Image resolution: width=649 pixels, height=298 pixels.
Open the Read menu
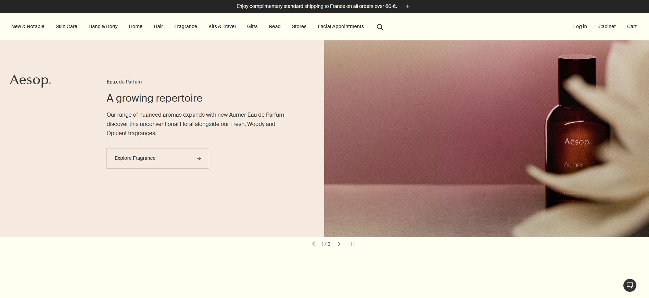[275, 26]
